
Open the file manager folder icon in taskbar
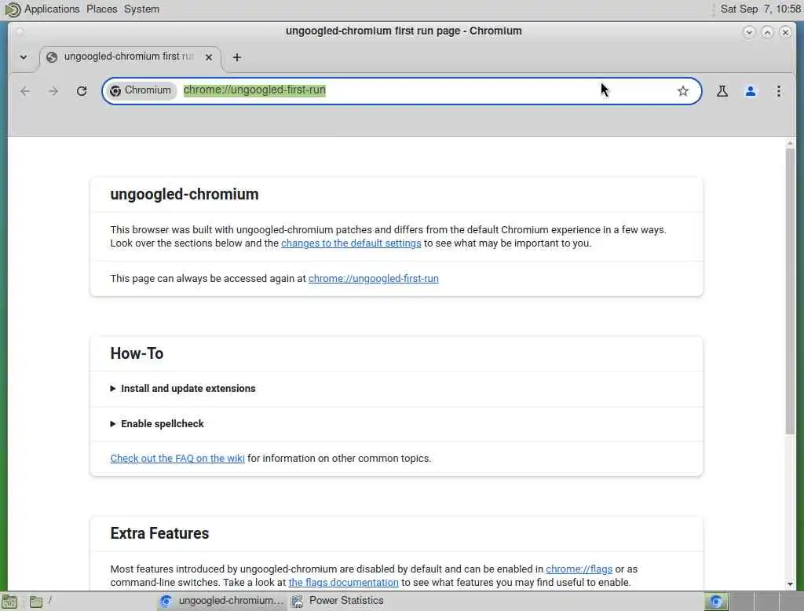point(36,602)
